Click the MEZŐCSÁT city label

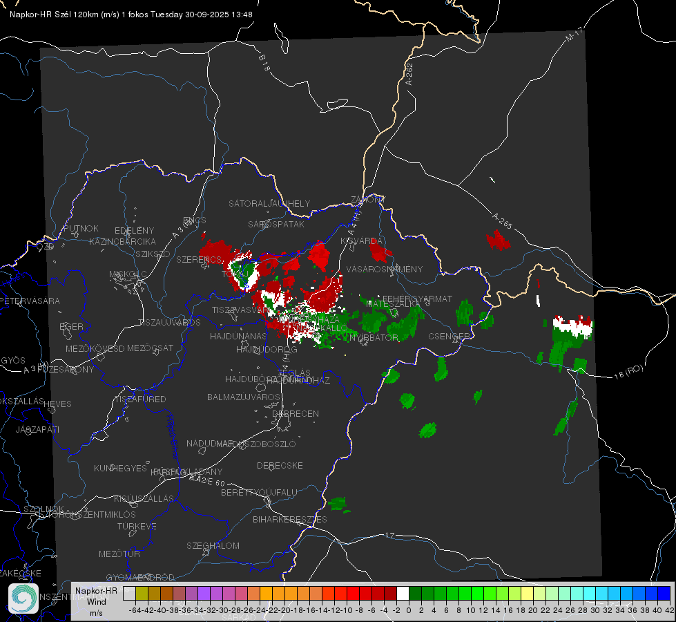pos(150,348)
